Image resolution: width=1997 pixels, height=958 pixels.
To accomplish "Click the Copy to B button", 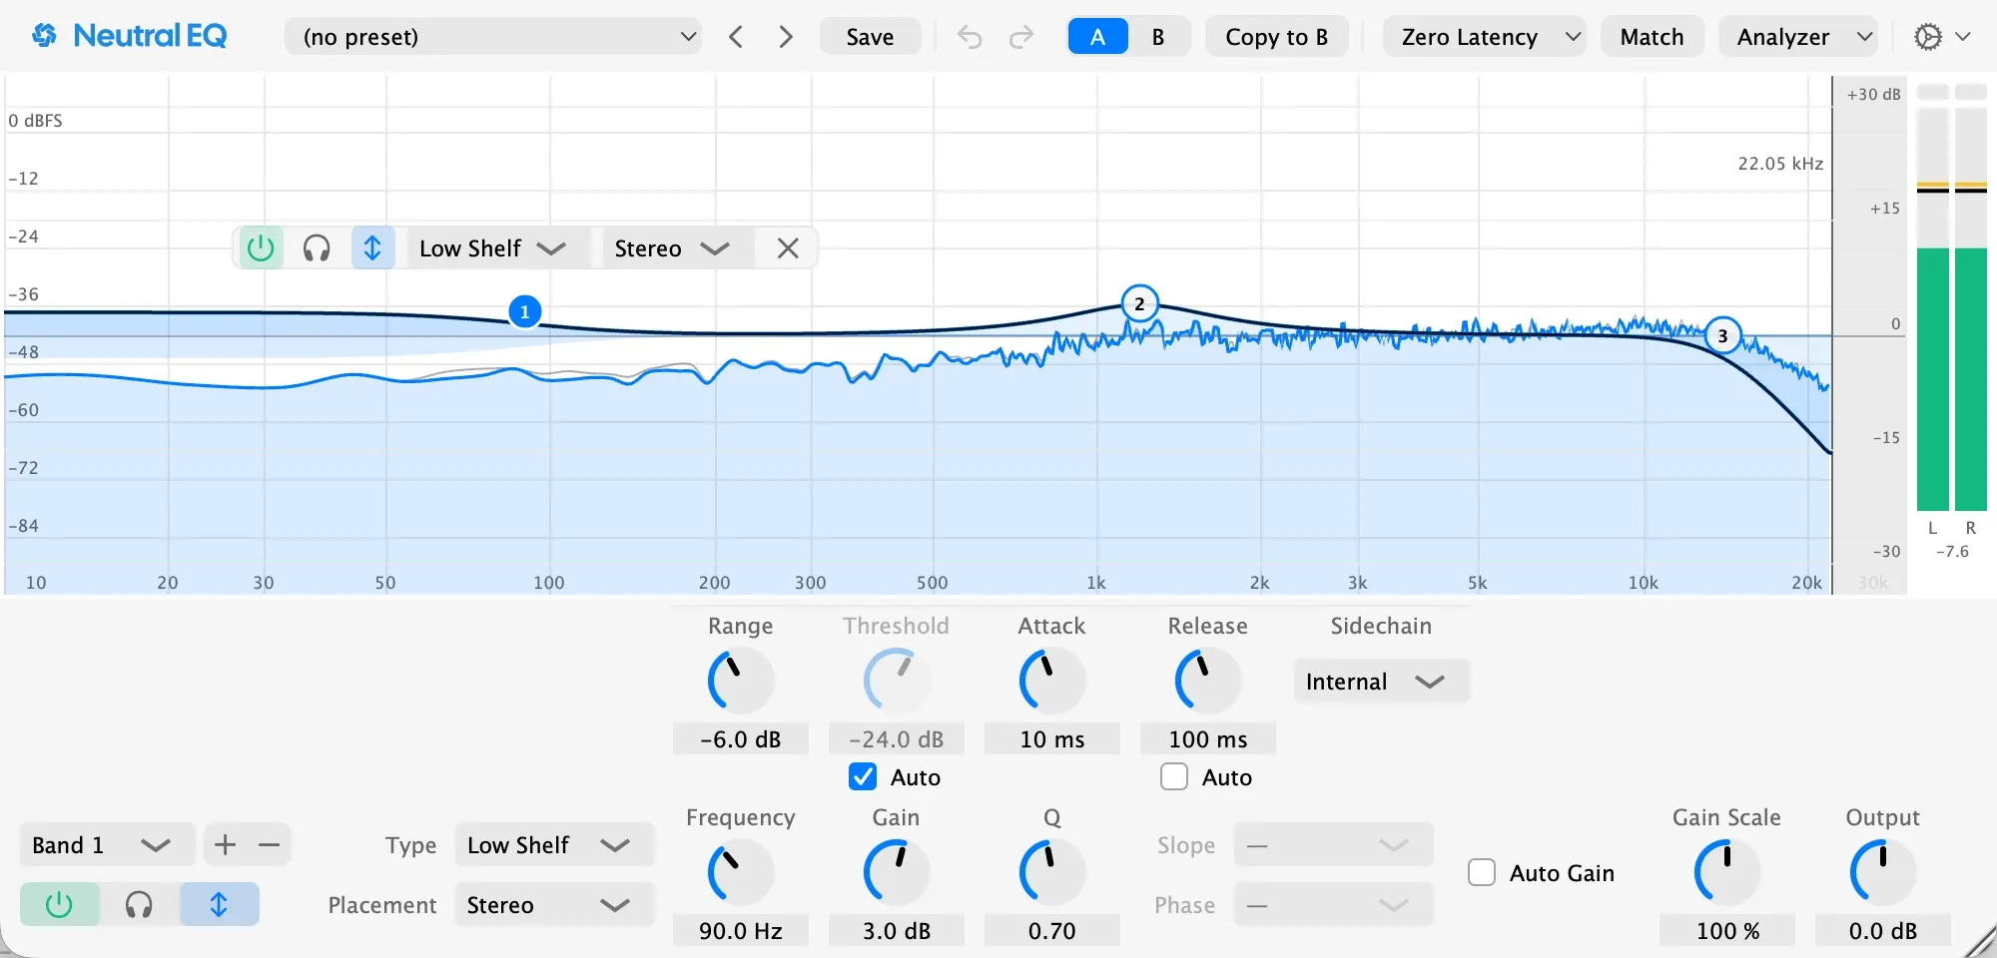I will 1276,37.
